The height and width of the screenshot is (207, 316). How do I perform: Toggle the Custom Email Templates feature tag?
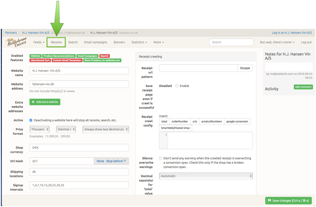(67, 60)
